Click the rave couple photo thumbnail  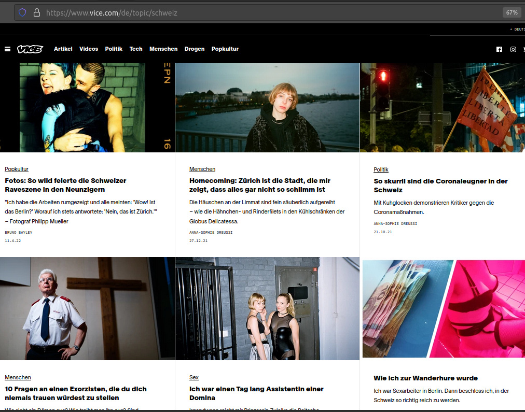pos(87,108)
